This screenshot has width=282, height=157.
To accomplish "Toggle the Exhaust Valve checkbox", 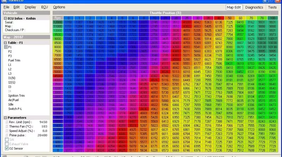I will (6, 144).
